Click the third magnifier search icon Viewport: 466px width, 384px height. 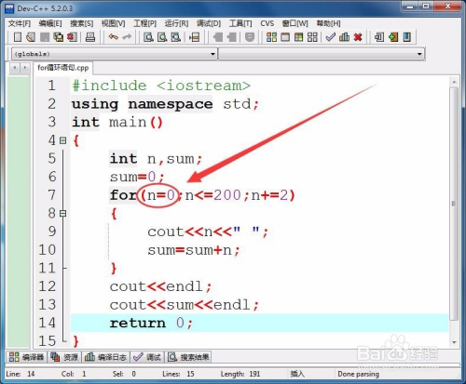click(175, 37)
